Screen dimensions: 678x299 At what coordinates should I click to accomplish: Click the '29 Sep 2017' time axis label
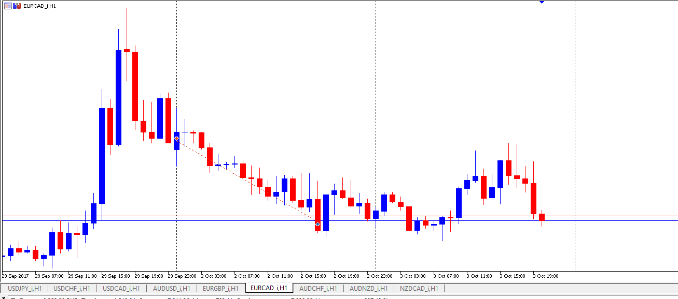(16, 276)
